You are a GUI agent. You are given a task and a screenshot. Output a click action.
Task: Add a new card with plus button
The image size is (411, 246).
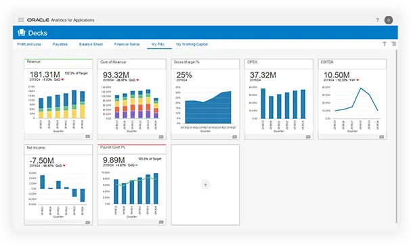click(205, 184)
